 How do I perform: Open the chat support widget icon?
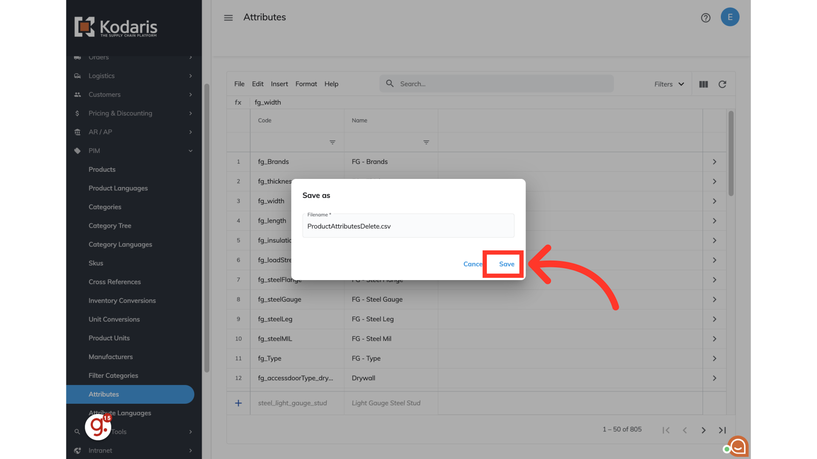(737, 446)
